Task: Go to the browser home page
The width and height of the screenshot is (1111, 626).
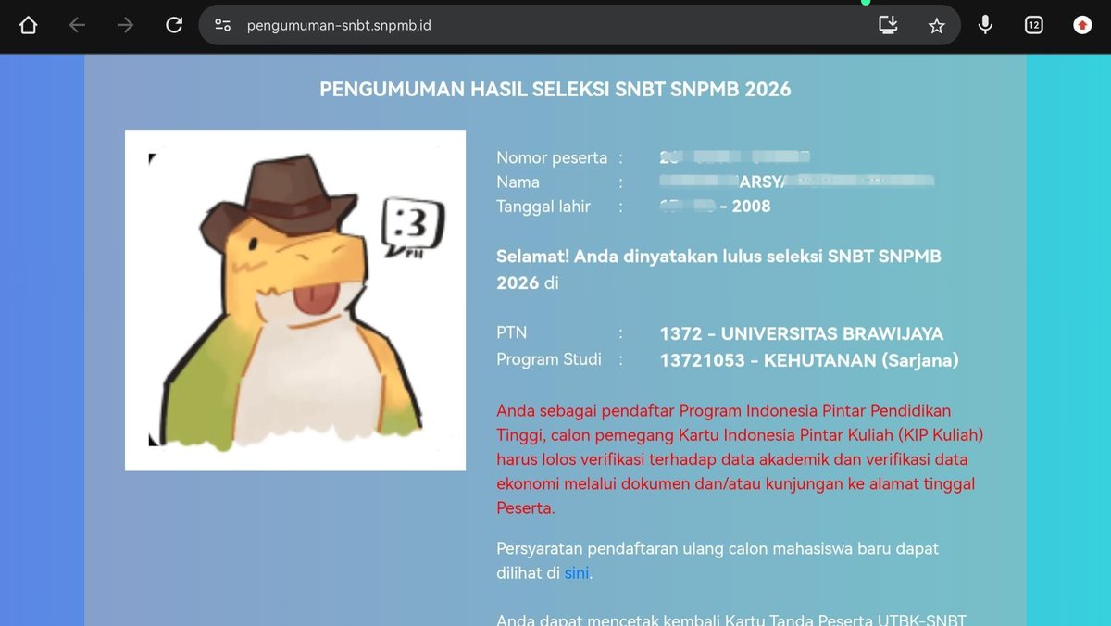Action: [x=28, y=26]
